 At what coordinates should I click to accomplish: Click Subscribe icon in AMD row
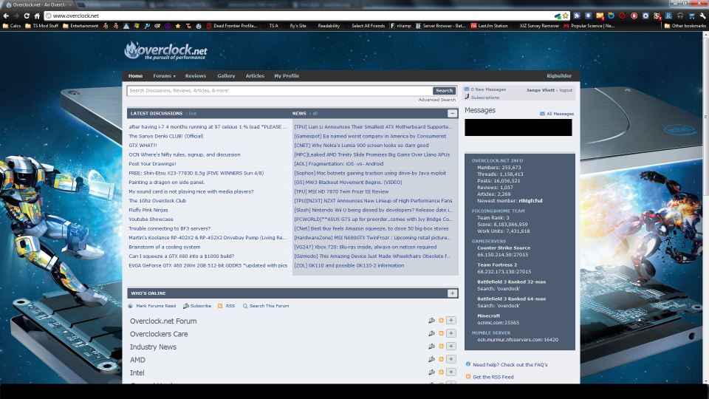tap(431, 359)
